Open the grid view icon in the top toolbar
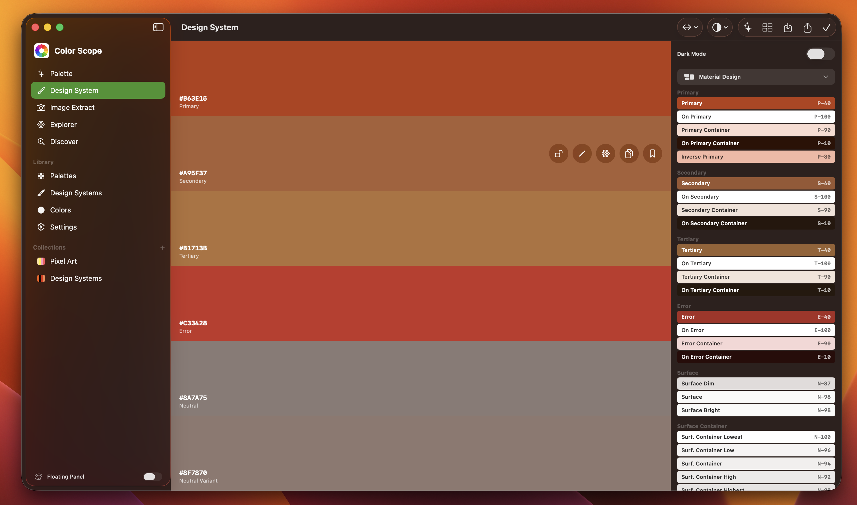 tap(768, 27)
